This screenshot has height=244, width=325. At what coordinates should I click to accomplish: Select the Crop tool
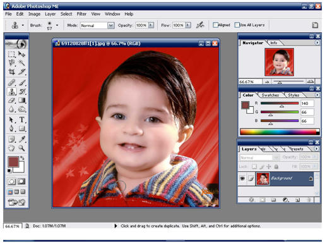[11, 72]
